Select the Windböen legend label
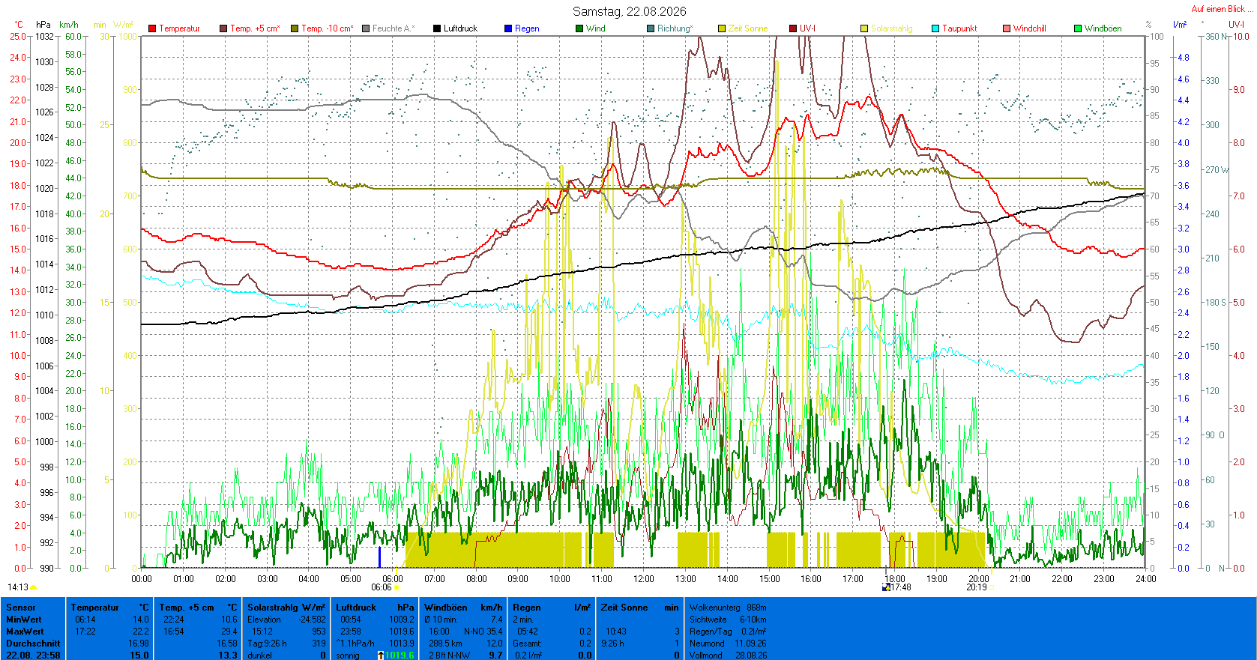Image resolution: width=1257 pixels, height=660 pixels. 1103,28
